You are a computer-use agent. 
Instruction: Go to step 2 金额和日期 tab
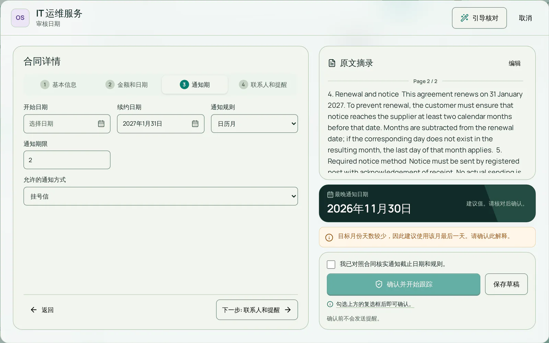pos(127,85)
